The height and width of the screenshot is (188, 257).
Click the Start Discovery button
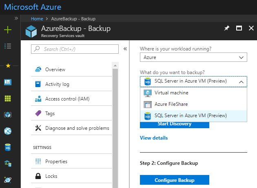174,124
